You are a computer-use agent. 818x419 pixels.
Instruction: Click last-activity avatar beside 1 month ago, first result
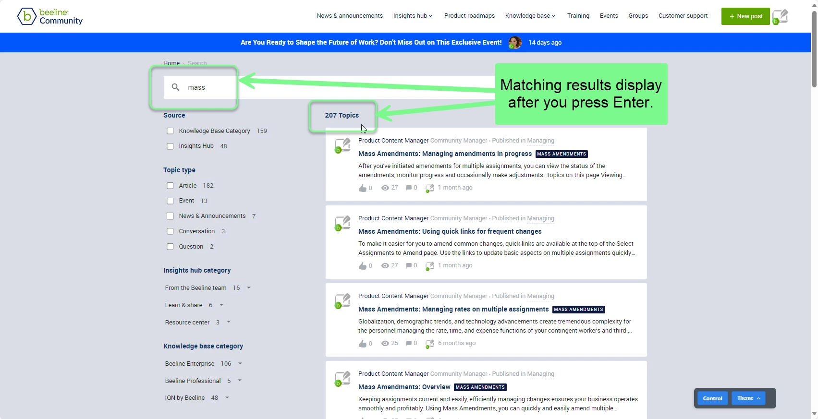click(430, 189)
